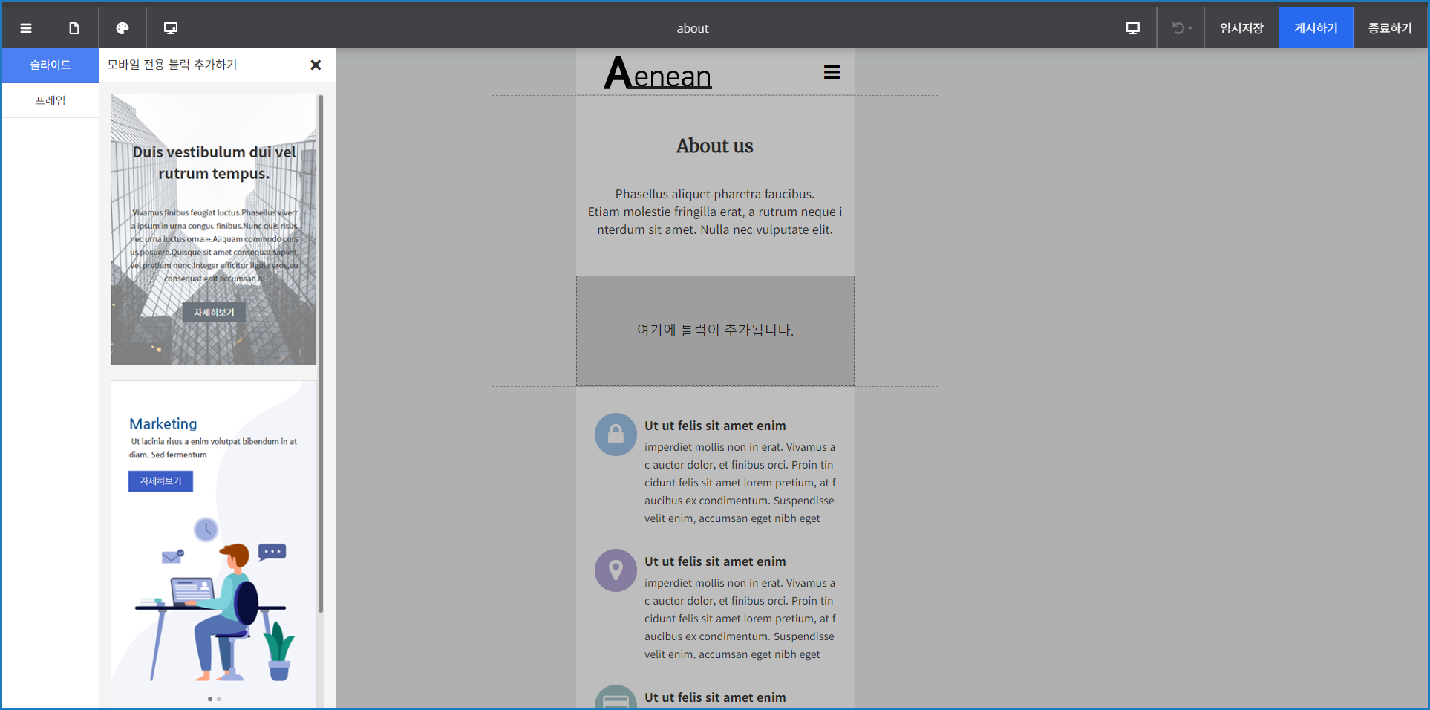This screenshot has width=1430, height=710.
Task: Open the color palette design icon
Action: [x=123, y=28]
